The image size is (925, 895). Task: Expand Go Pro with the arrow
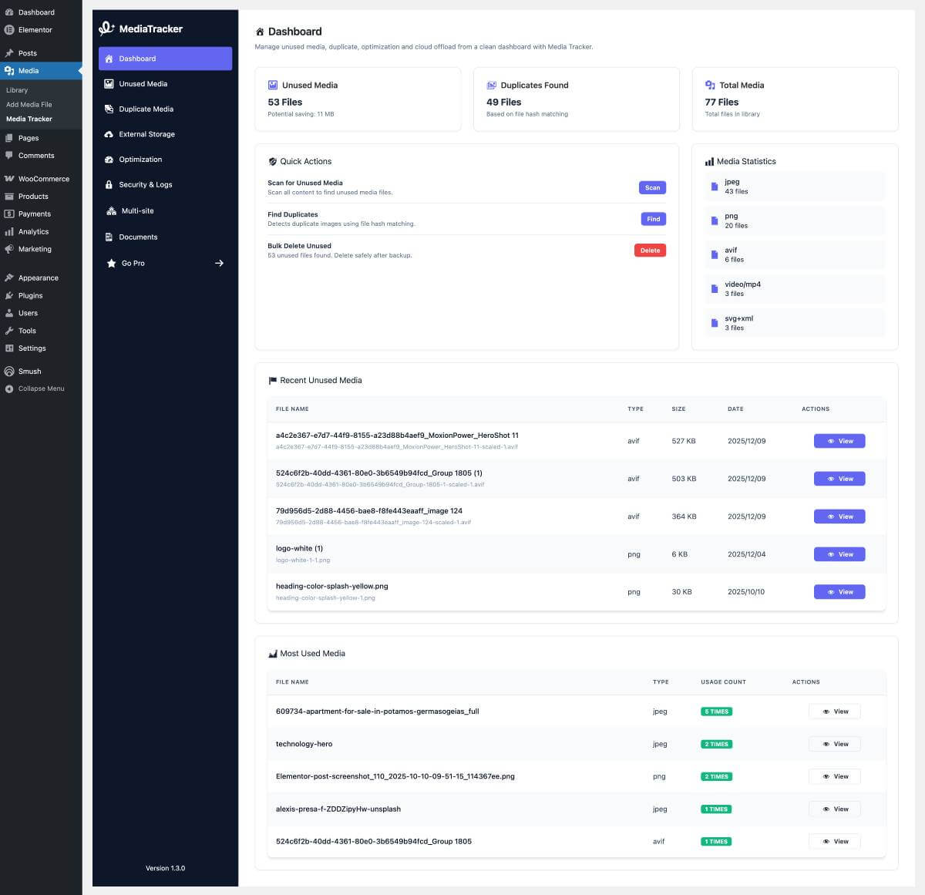219,264
